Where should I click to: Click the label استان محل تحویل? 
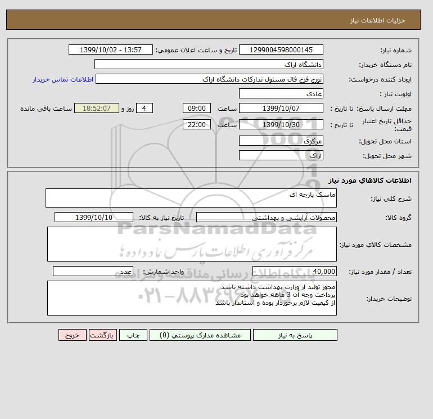point(385,141)
